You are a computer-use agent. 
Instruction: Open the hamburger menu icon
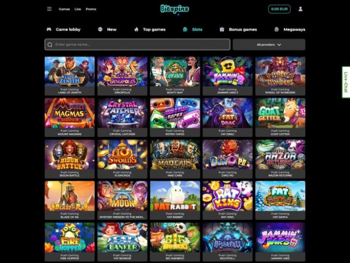coord(50,9)
